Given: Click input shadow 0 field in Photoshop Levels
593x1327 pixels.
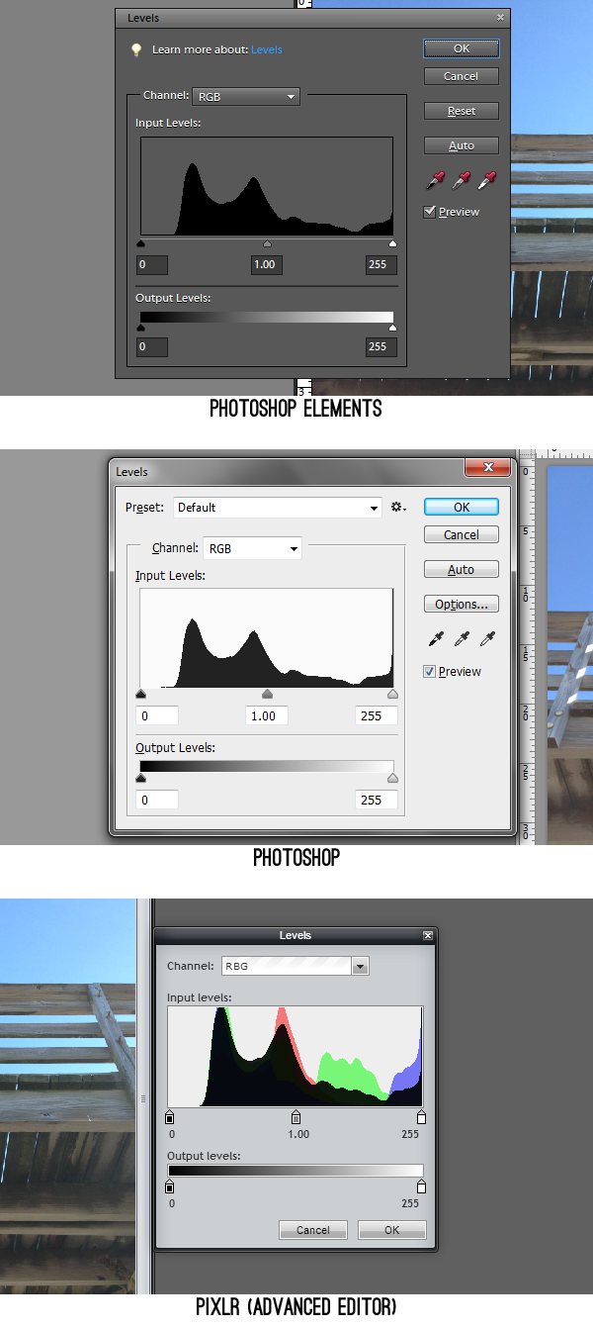Looking at the screenshot, I should (157, 715).
